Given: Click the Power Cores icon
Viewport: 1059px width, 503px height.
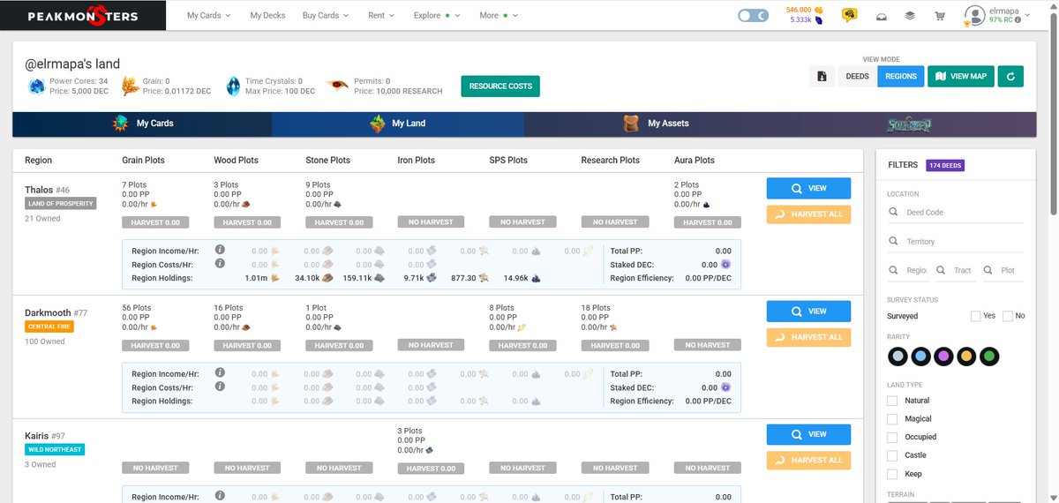Looking at the screenshot, I should click(x=36, y=86).
